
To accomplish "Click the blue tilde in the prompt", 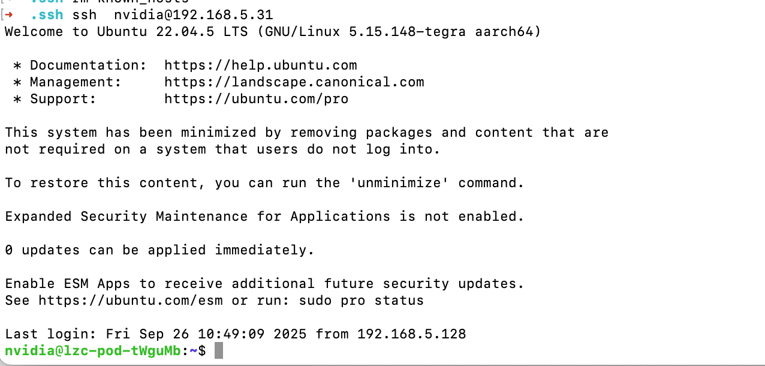I will coord(194,350).
